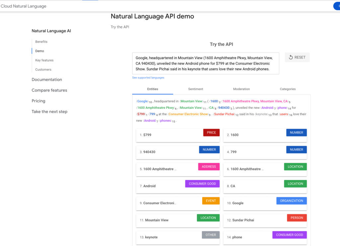Open the Documentation sidebar item
This screenshot has height=246, width=340.
point(47,80)
